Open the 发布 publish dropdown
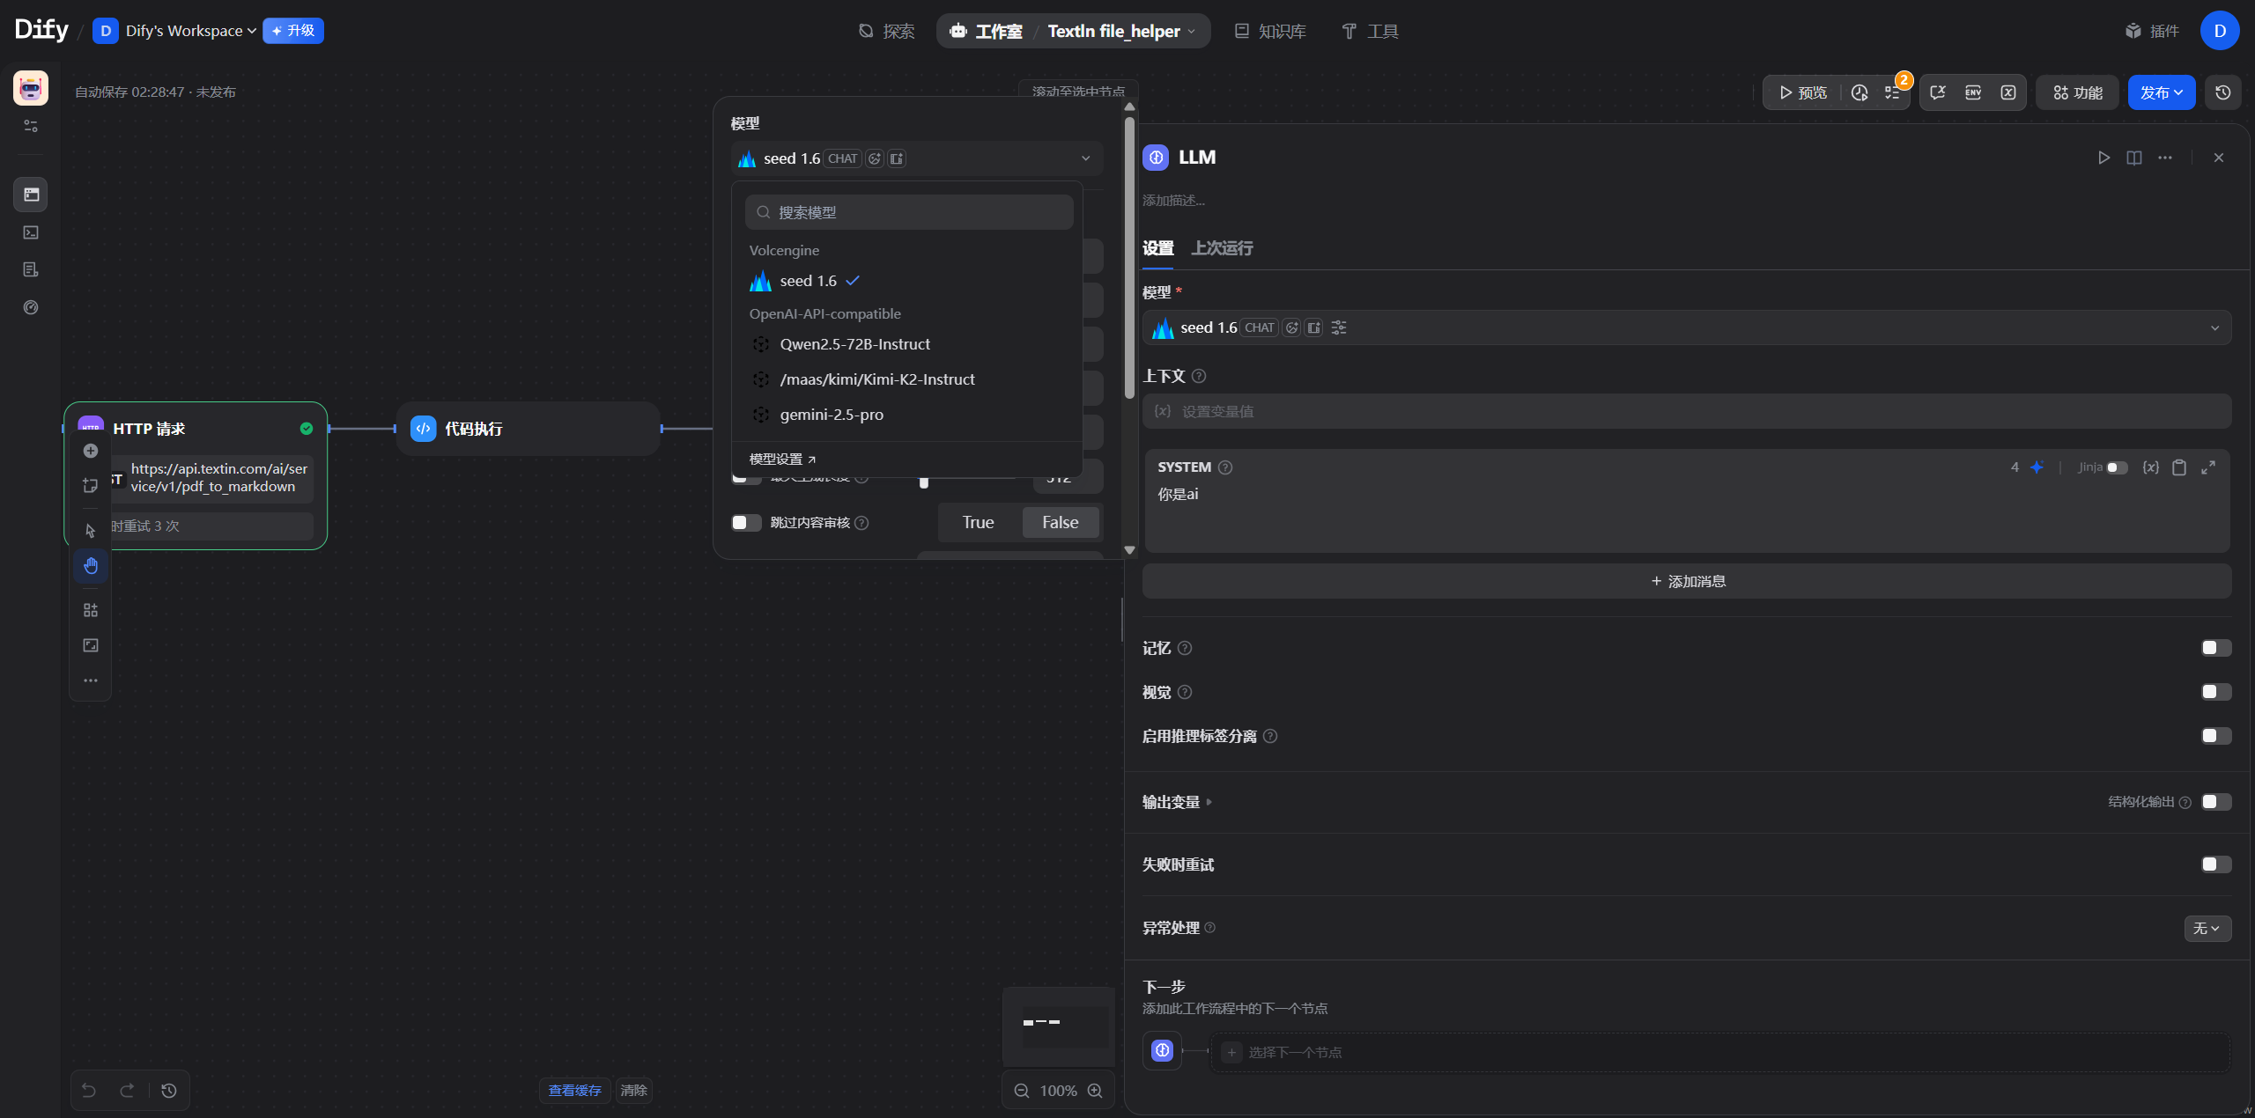This screenshot has width=2255, height=1118. click(2161, 92)
